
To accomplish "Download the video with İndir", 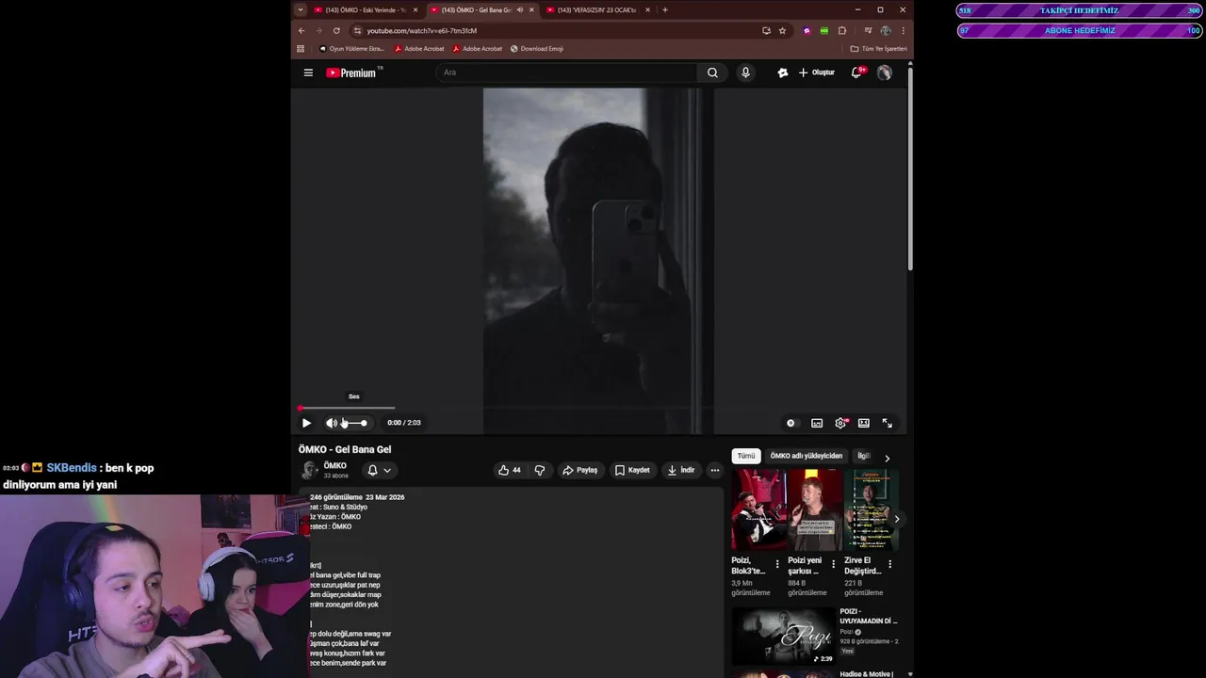I will [x=680, y=470].
